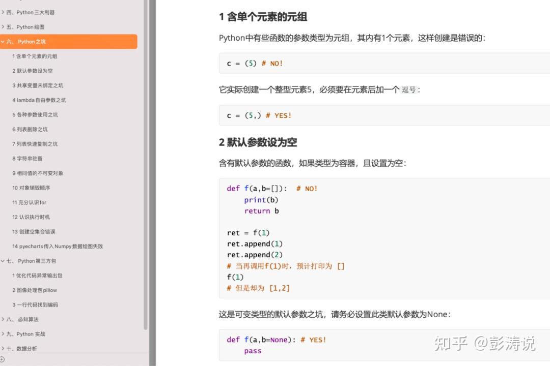Select the 6 列表删除之坑 entry
550x366 pixels.
(x=30, y=129)
